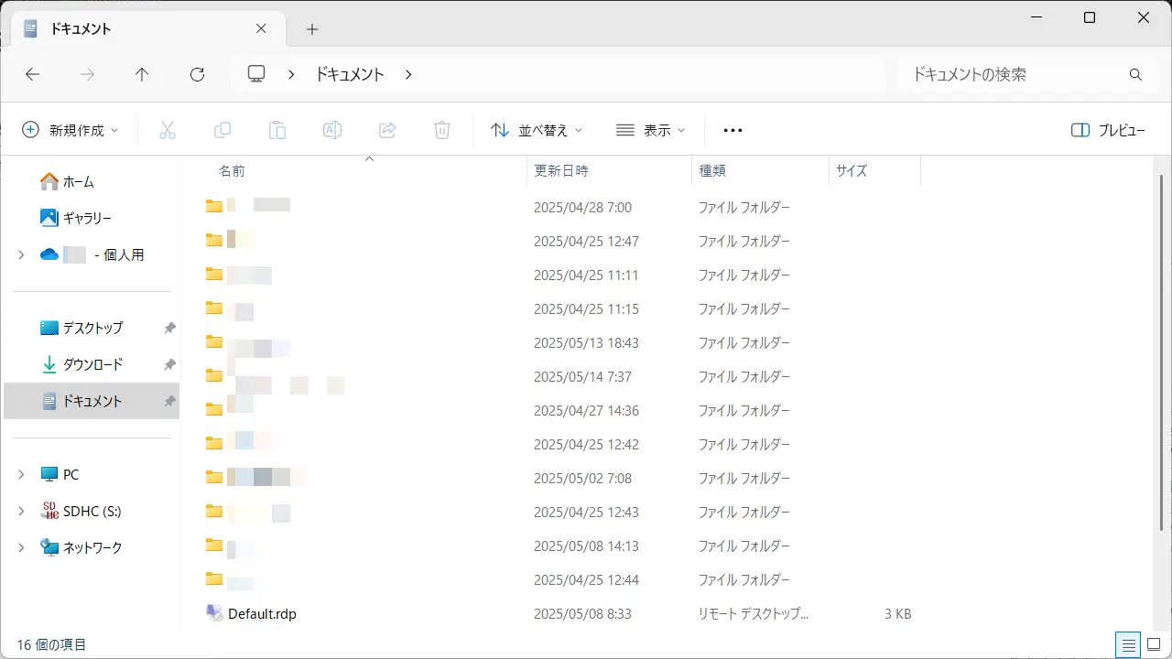The width and height of the screenshot is (1172, 659).
Task: Click the Paste icon in the toolbar
Action: pyautogui.click(x=277, y=130)
